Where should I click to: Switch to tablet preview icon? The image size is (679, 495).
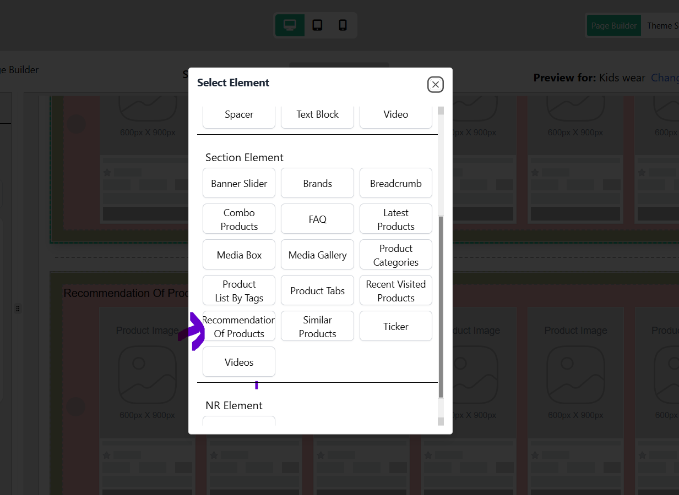point(317,25)
